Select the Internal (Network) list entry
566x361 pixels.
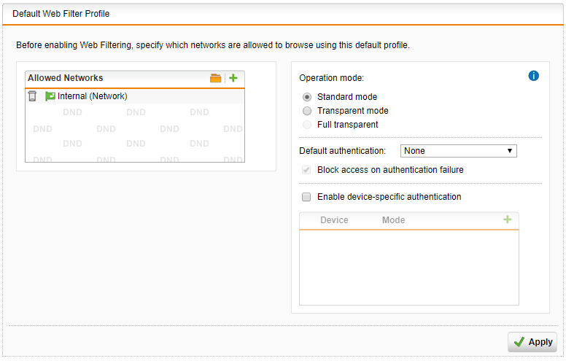(x=93, y=96)
